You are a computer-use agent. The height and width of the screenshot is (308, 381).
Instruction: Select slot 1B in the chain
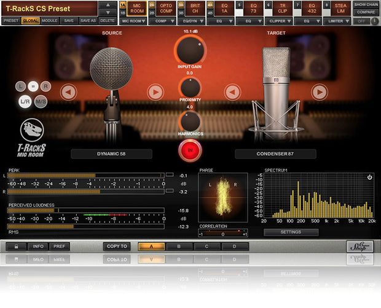click(123, 13)
